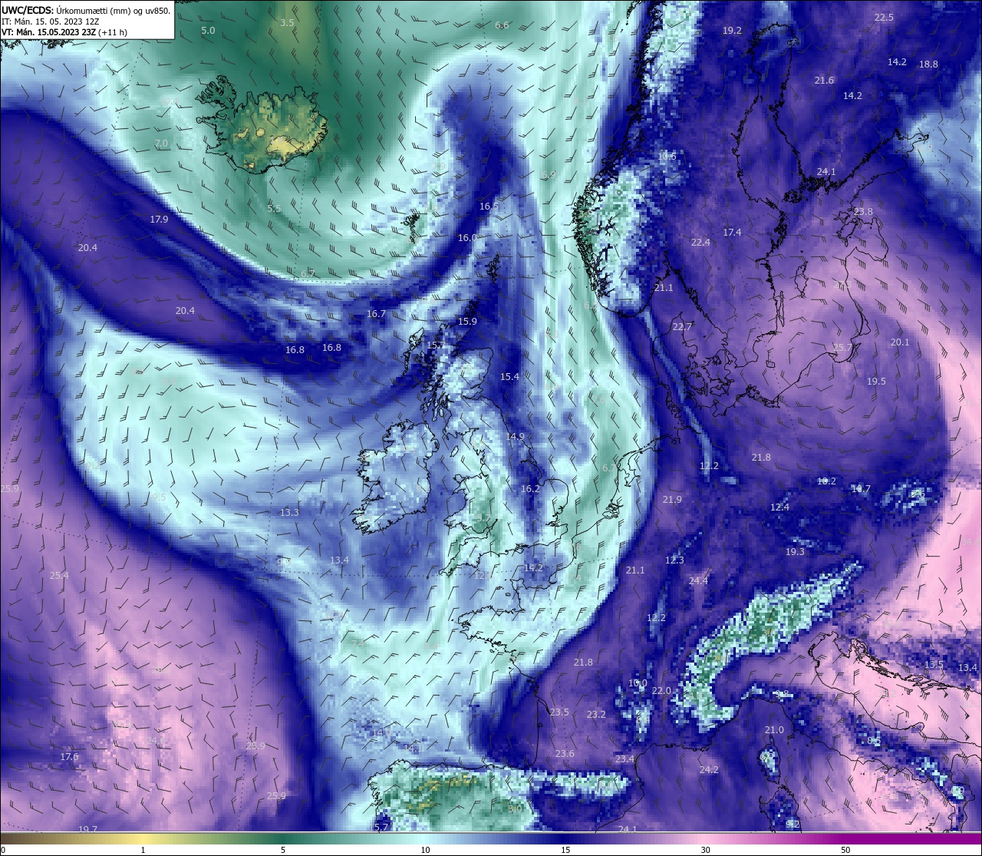Click the "15.4" value east of Scotland
Viewport: 982px width, 856px height.
click(x=509, y=377)
